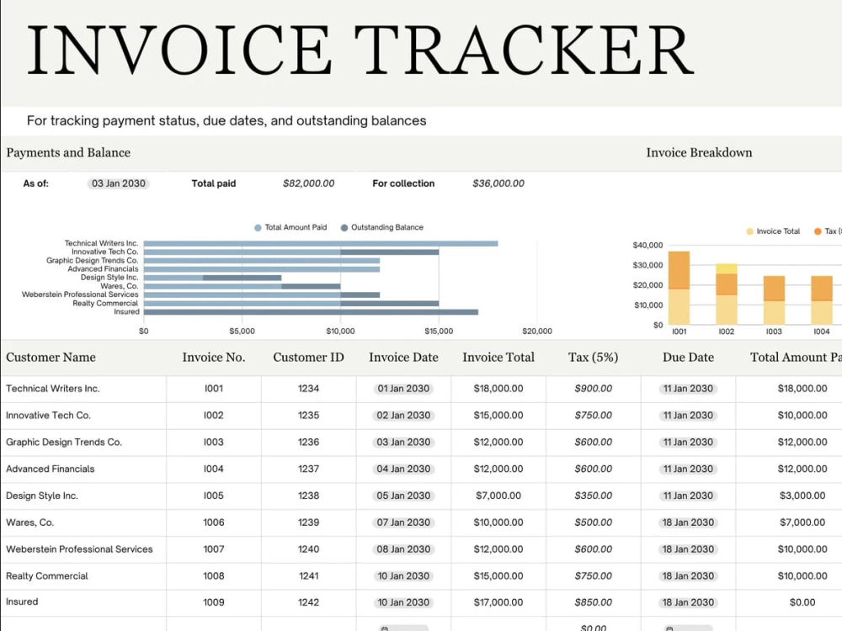This screenshot has width=842, height=631.
Task: Open the due date chip for Insured row
Action: 689,602
